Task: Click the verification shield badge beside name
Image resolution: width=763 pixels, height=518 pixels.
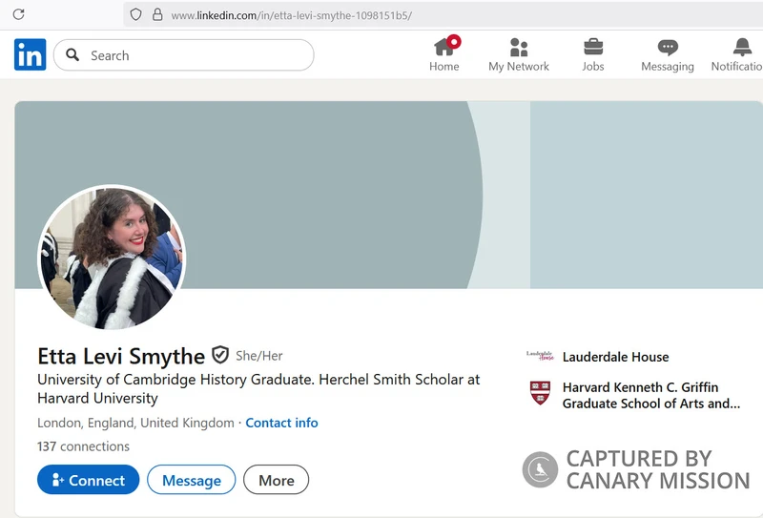Action: pyautogui.click(x=220, y=355)
